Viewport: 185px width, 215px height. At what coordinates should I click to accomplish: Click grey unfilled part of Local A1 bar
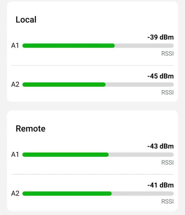click(x=144, y=46)
